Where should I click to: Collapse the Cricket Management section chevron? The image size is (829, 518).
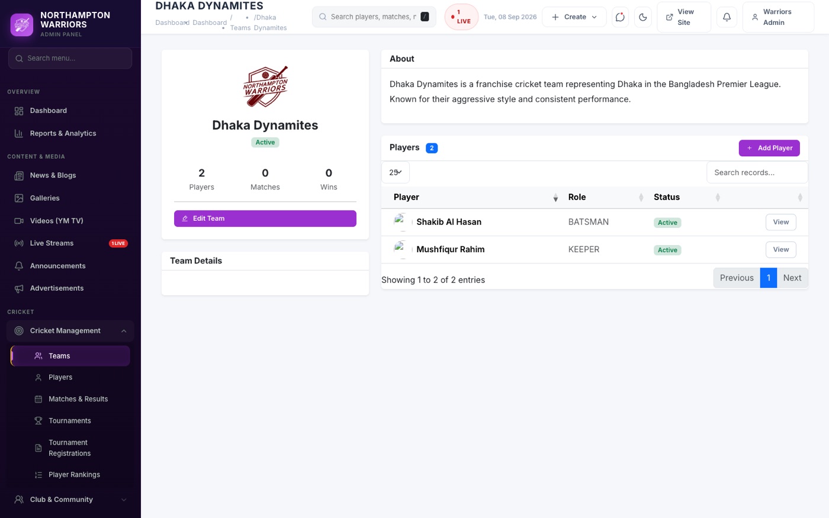point(124,331)
